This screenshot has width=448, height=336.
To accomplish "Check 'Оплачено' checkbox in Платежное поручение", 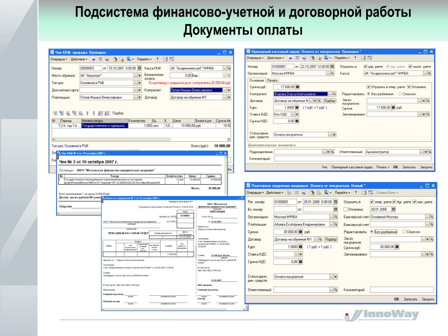I will pyautogui.click(x=346, y=210).
